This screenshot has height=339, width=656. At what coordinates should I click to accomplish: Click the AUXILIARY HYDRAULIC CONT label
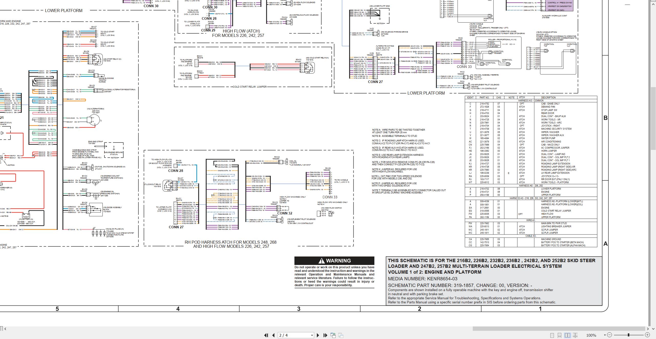pos(555,16)
